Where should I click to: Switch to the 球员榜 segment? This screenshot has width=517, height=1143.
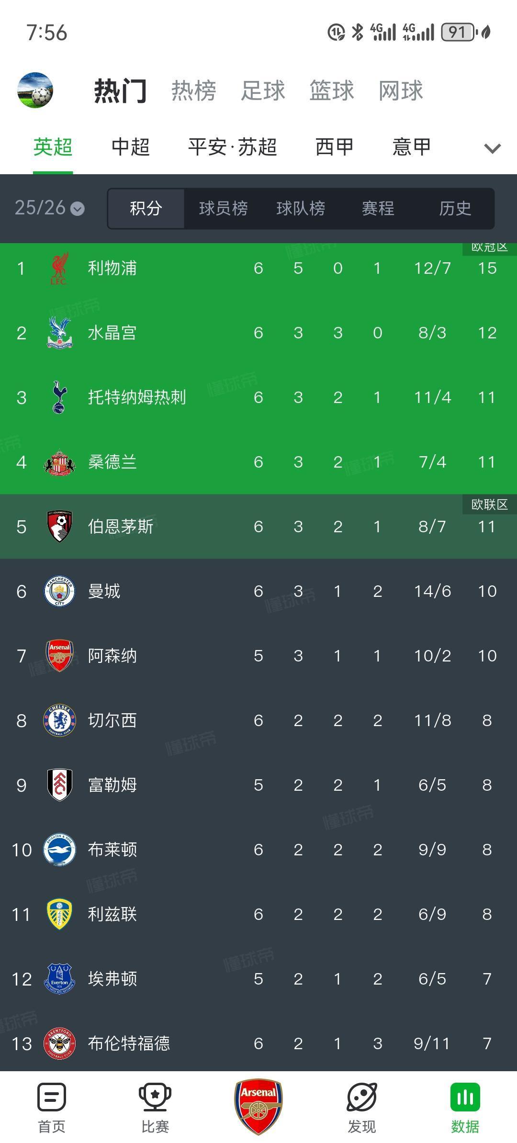(x=224, y=208)
